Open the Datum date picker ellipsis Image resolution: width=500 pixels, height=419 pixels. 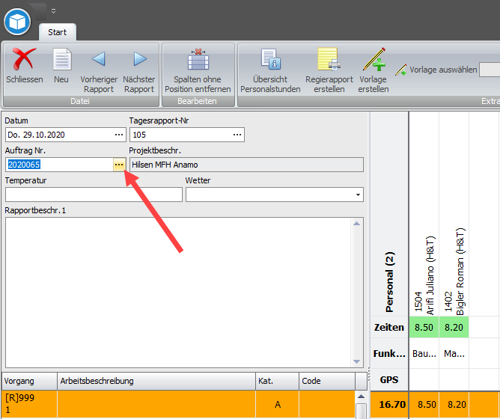click(x=119, y=135)
